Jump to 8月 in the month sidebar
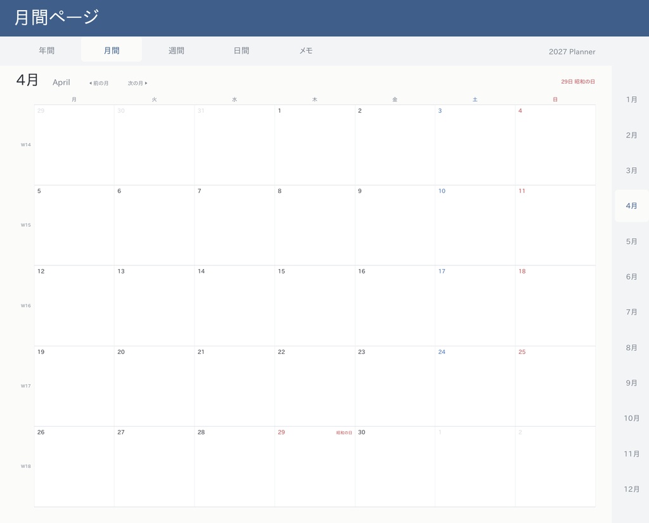This screenshot has height=523, width=649. tap(632, 348)
